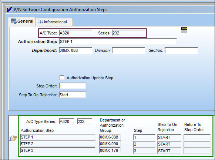Click the empty Section field
215x160 pixels.
tap(181, 50)
